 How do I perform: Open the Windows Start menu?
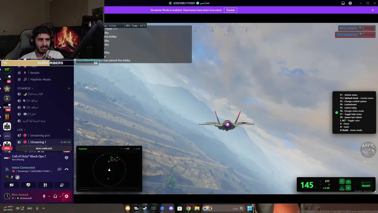coord(250,208)
